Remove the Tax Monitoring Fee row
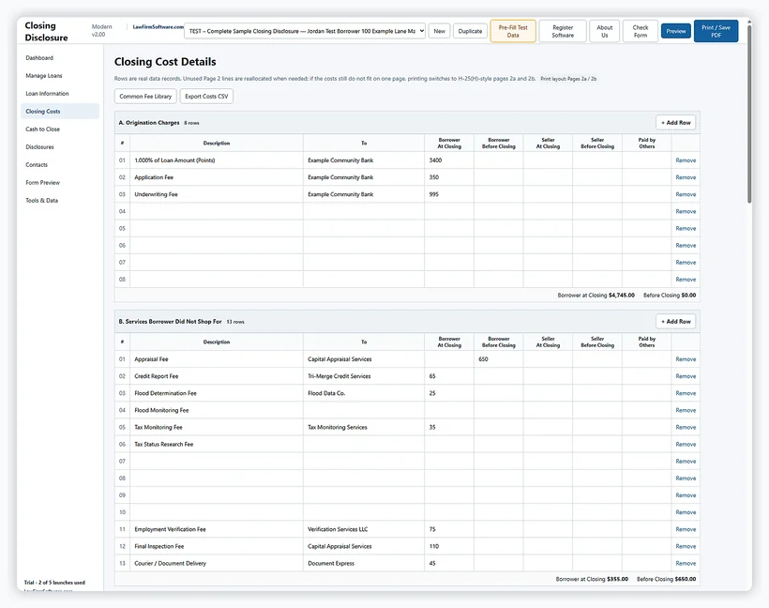The height and width of the screenshot is (608, 769). tap(686, 428)
